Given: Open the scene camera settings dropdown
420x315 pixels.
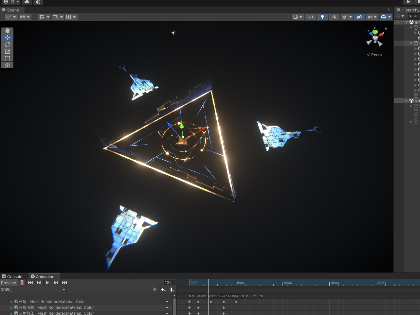Looking at the screenshot, I should tap(372, 17).
